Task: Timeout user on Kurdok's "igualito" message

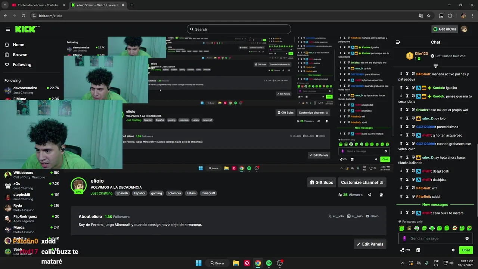Action: (407, 88)
